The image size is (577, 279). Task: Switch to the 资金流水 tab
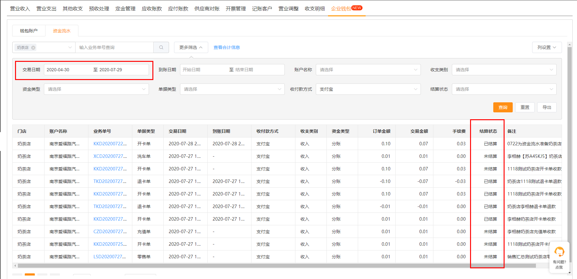[x=62, y=31]
